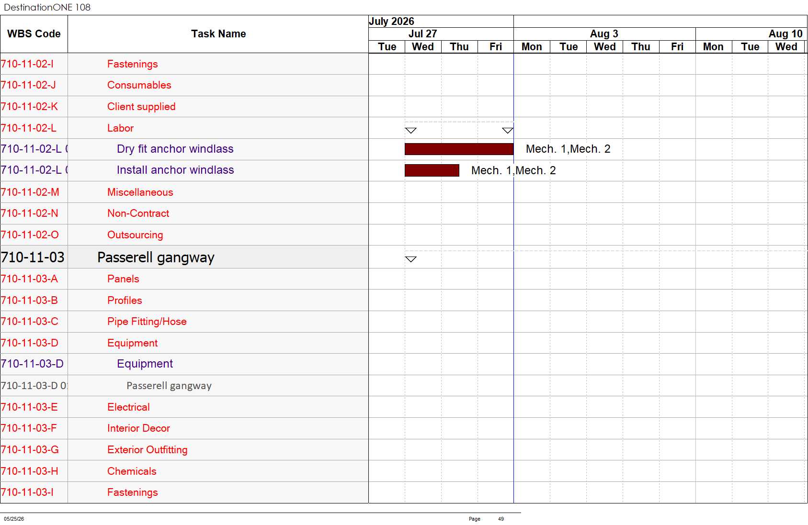Select the Consumables task under 710-11-02-J
The width and height of the screenshot is (808, 525).
coord(139,85)
